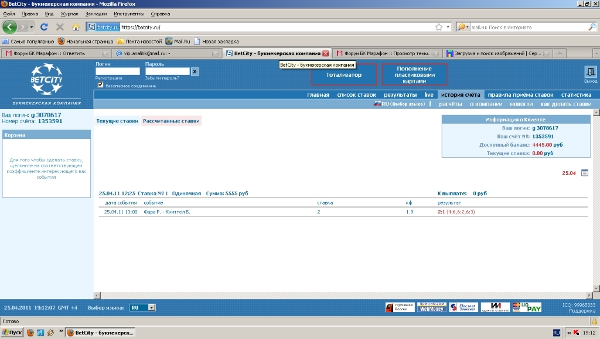Bookmark the page with the star icon
Screen dimensions: 600x339
(439, 27)
